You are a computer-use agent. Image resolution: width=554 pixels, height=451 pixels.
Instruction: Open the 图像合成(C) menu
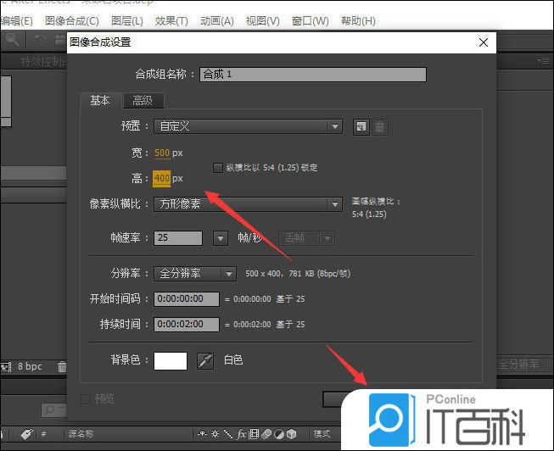pos(71,20)
